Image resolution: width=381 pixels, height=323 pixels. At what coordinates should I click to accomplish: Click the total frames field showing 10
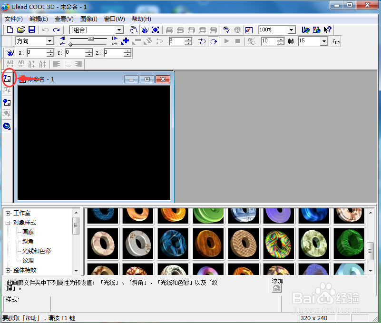(x=269, y=41)
